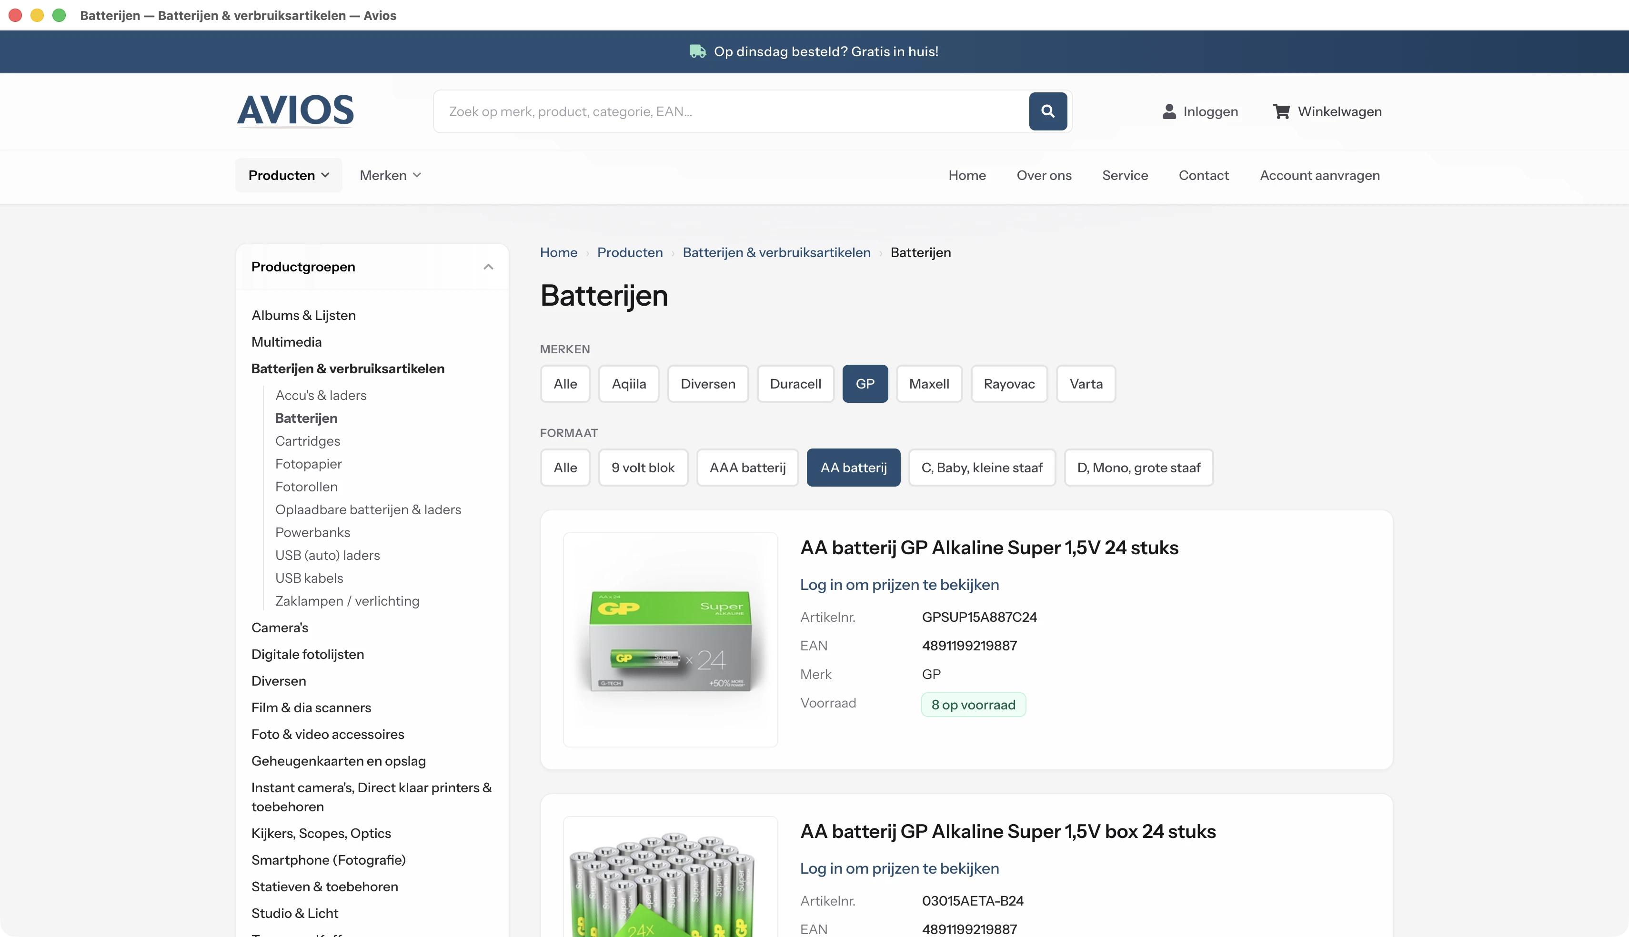Open USB (auto) laders subcategory
The image size is (1629, 937).
[x=328, y=555]
